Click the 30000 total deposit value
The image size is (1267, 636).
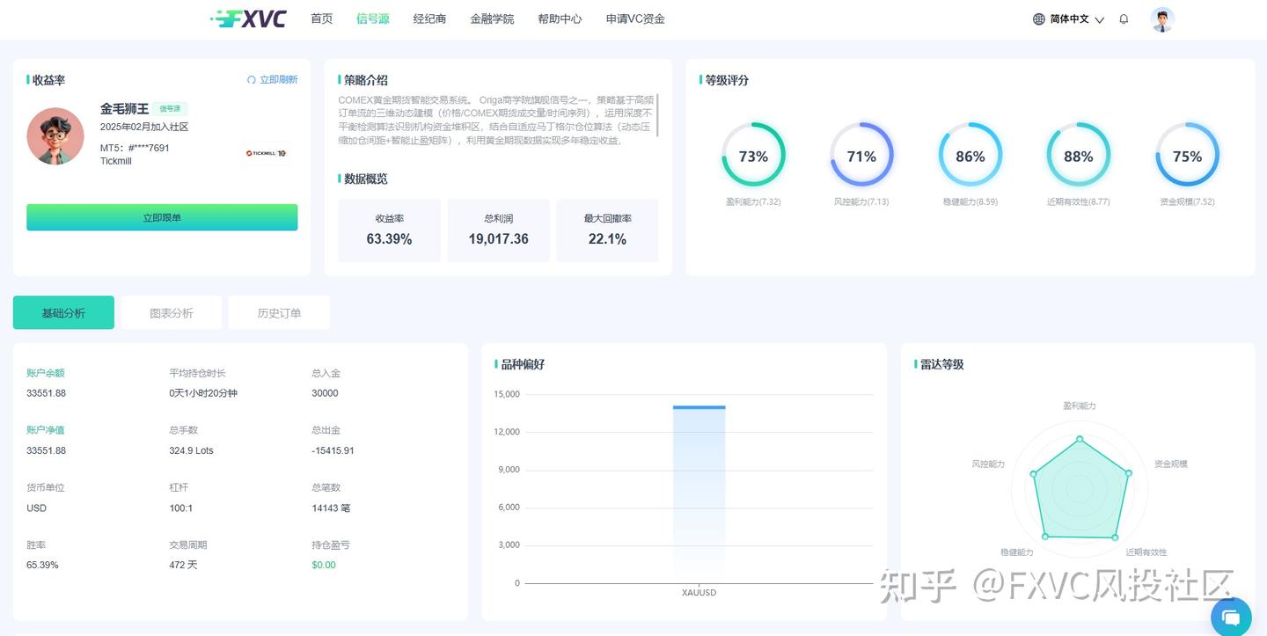pos(325,393)
